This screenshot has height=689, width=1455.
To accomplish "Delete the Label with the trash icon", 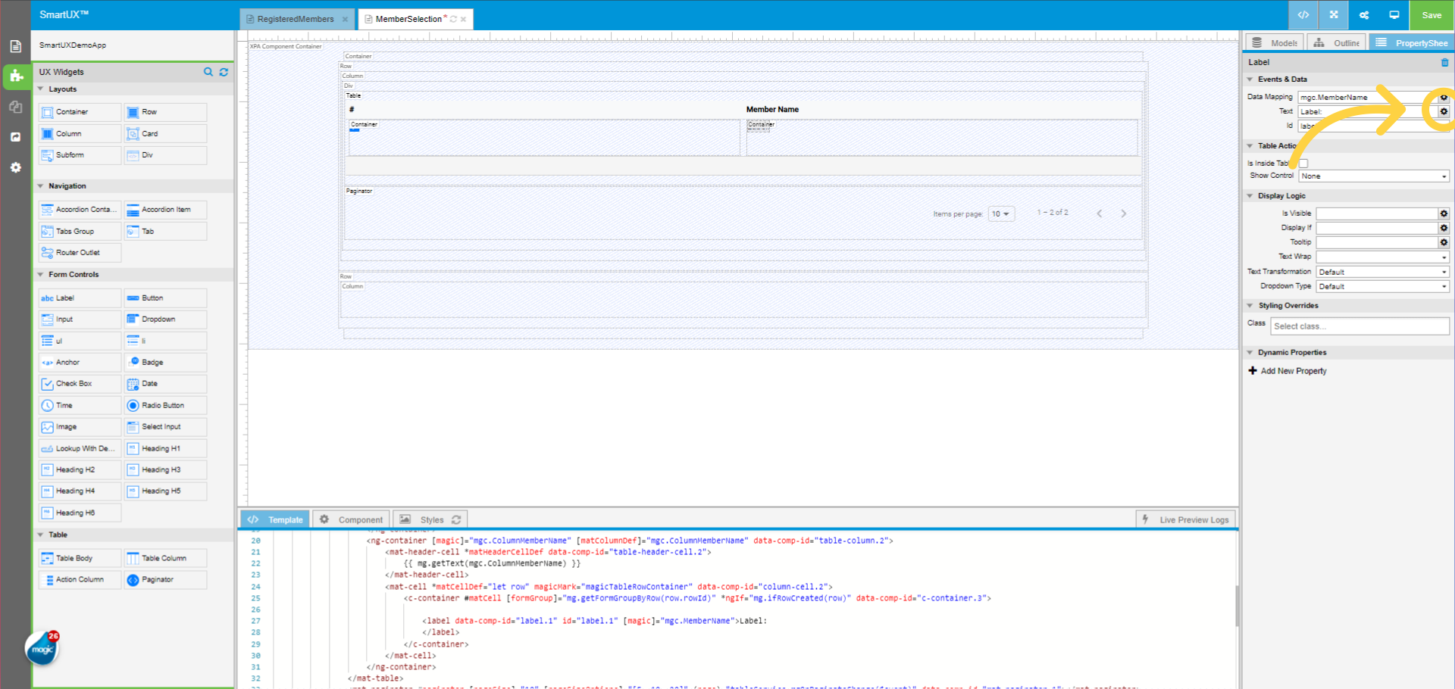I will (1444, 62).
